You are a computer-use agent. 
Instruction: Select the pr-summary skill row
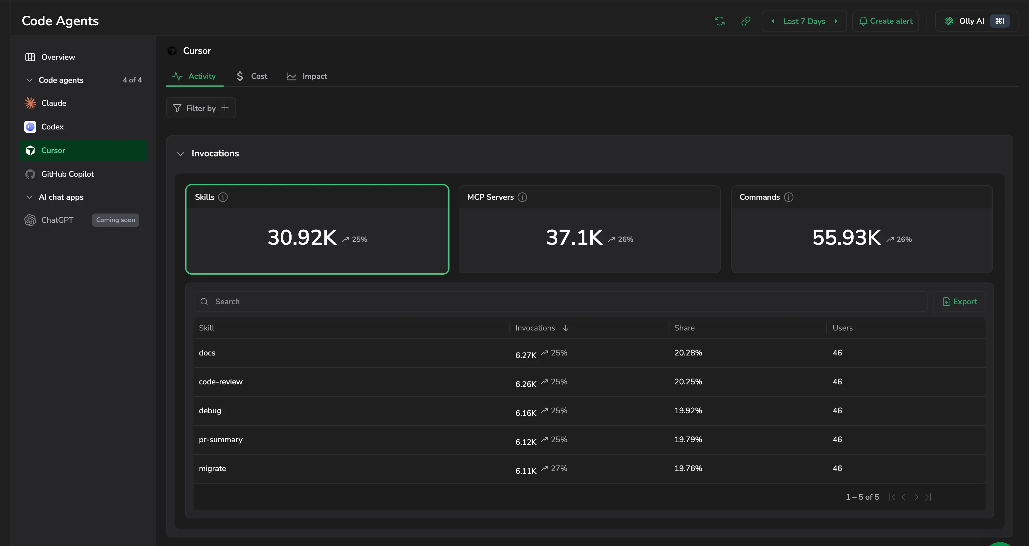[x=590, y=440]
